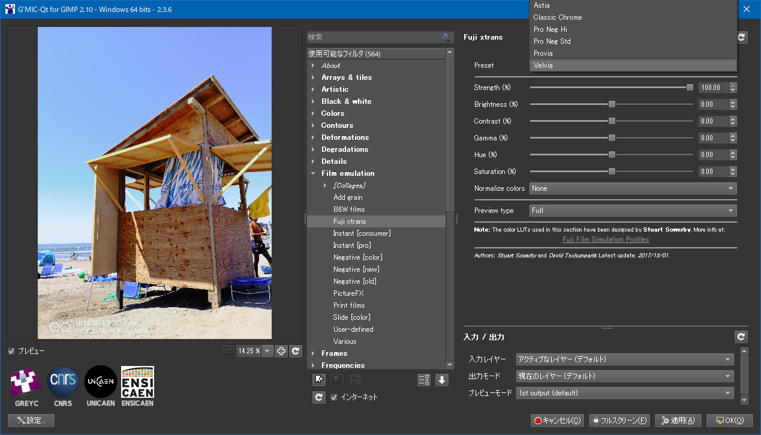
Task: Open 出力モード dropdown
Action: pos(625,376)
